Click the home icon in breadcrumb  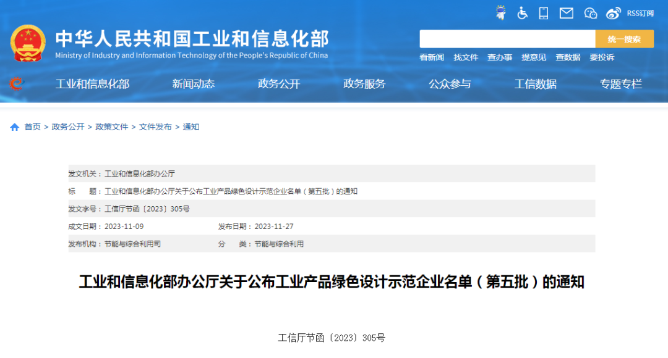[15, 127]
